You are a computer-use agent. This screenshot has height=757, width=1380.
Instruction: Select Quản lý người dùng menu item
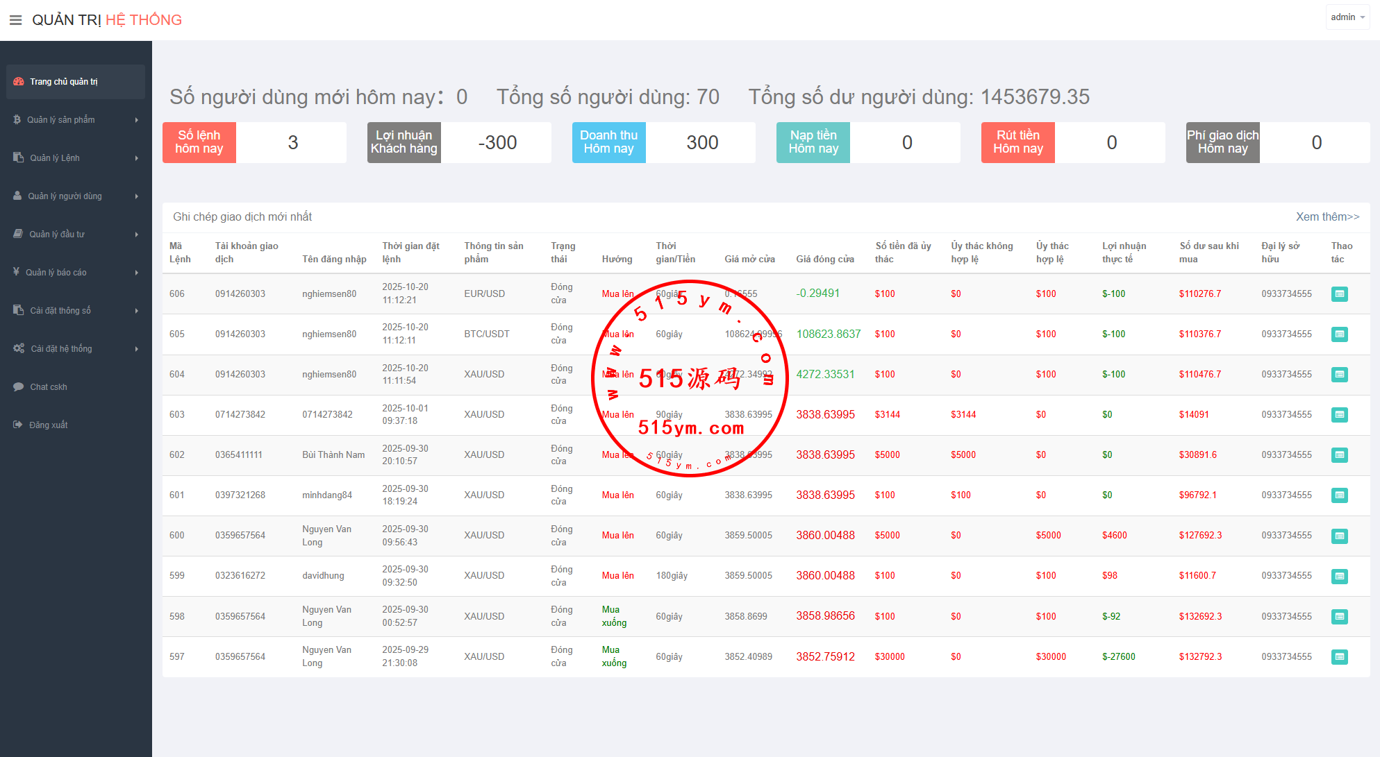[x=65, y=196]
